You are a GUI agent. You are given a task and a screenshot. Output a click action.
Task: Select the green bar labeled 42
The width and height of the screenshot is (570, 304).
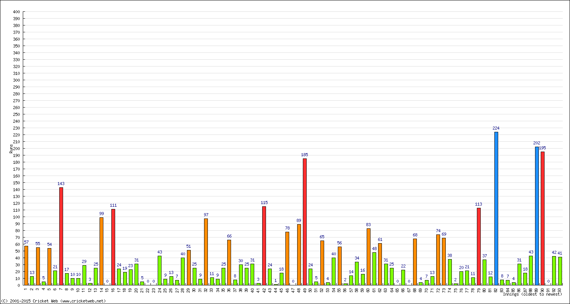[554, 271]
